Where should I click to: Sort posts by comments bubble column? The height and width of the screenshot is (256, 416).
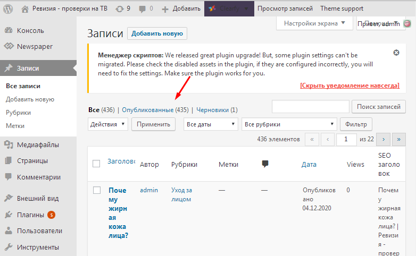point(265,164)
